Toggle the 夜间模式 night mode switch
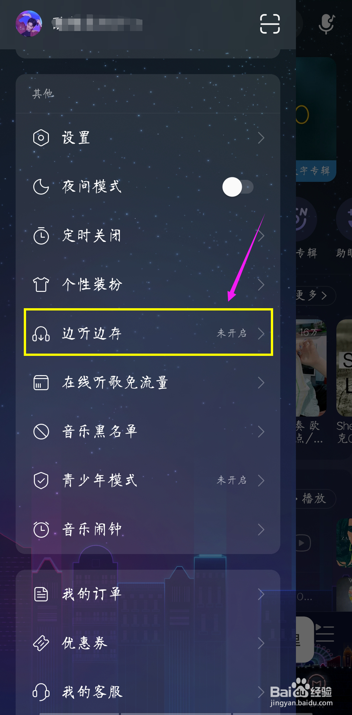 238,187
